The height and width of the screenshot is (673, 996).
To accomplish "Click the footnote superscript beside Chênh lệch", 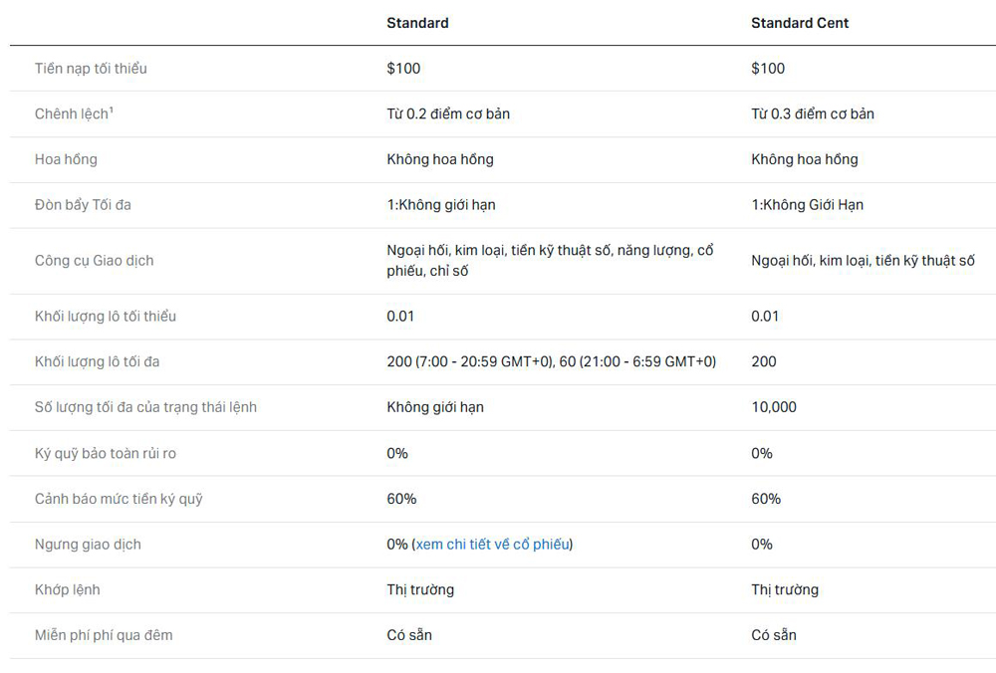I will [111, 110].
